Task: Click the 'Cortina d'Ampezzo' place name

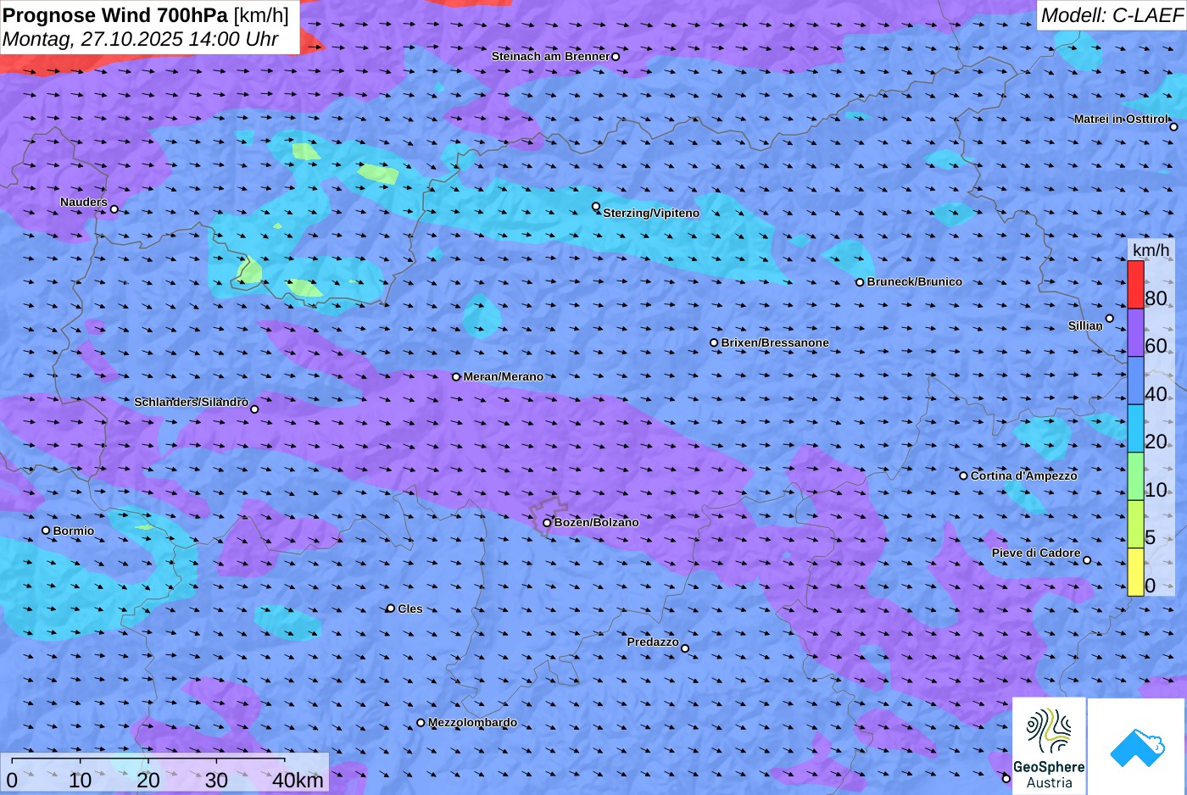Action: tap(1023, 476)
